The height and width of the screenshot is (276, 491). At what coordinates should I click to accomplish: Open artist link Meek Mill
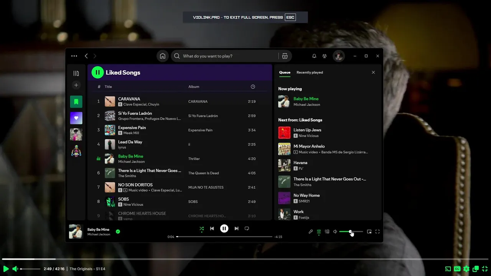[131, 133]
